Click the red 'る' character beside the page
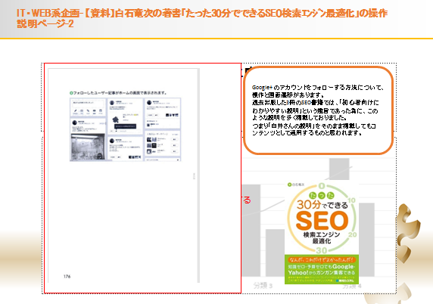The height and width of the screenshot is (304, 433). [x=247, y=200]
